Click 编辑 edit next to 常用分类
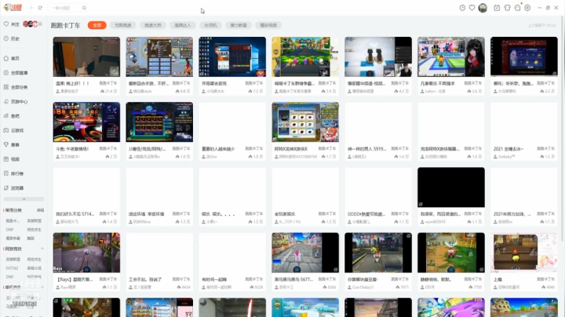Viewport: 565px width, 317px height. 40,210
